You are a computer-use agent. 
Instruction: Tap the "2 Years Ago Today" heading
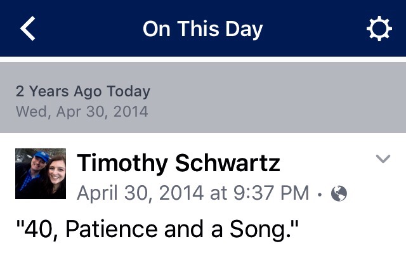click(82, 91)
